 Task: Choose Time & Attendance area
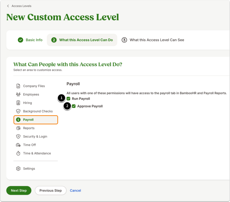[36, 153]
